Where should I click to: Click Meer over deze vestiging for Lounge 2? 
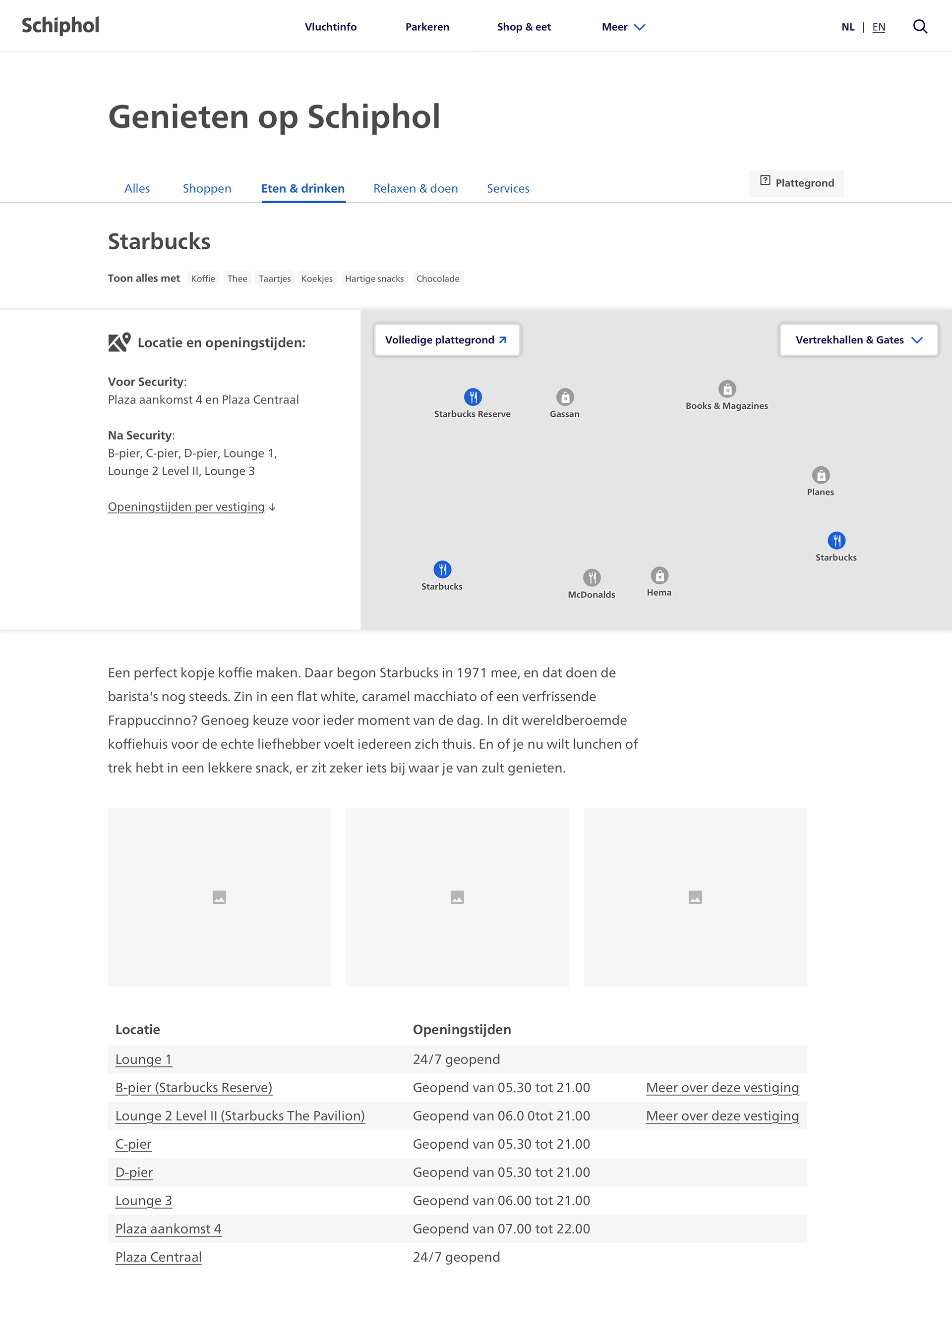coord(722,1115)
